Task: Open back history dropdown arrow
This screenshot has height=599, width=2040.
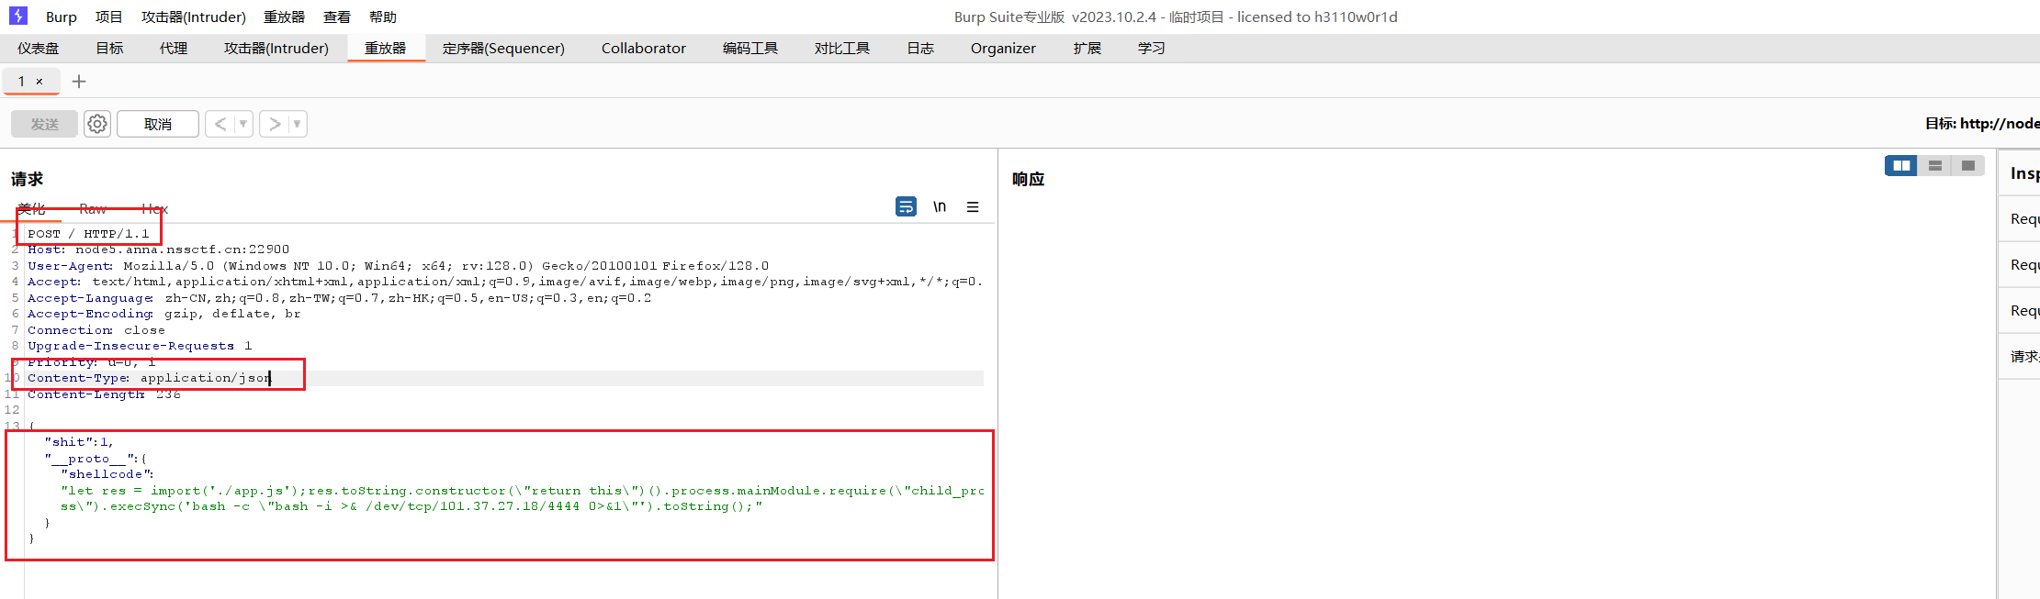Action: click(x=243, y=124)
